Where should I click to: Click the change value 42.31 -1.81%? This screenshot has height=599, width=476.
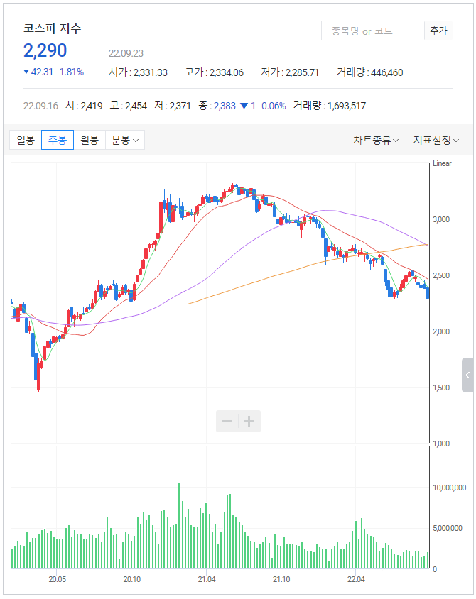click(53, 72)
